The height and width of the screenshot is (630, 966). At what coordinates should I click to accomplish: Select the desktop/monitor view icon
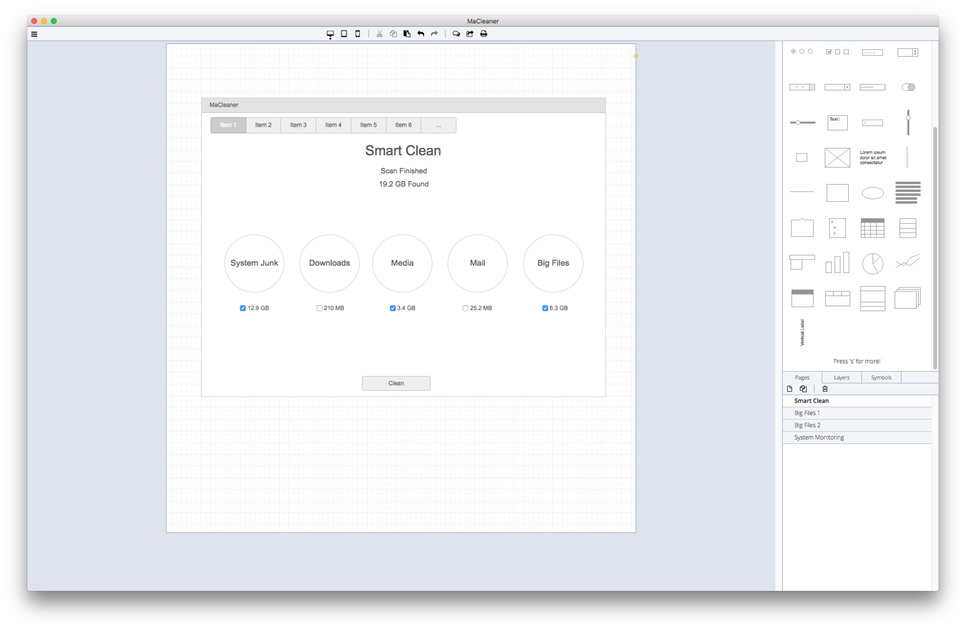point(329,33)
